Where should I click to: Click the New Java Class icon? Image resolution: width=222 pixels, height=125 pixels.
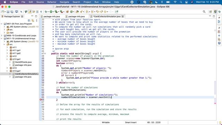click(71, 12)
